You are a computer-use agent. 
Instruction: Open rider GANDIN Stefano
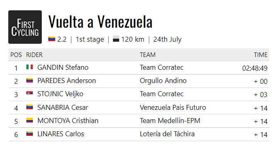tap(63, 67)
